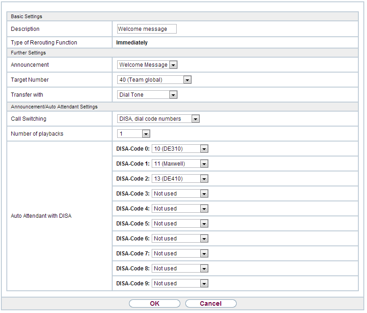Click the 'Call Switching' label
367x313 pixels.
[29, 119]
